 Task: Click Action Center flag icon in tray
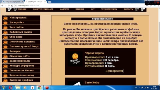(x=142, y=88)
